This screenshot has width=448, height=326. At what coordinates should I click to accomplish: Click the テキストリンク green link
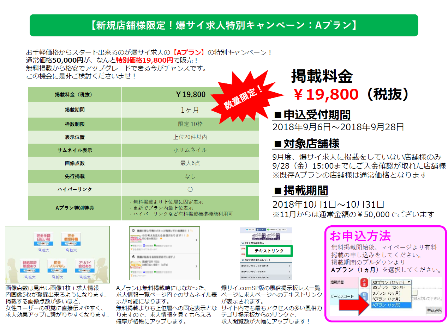pyautogui.click(x=269, y=251)
